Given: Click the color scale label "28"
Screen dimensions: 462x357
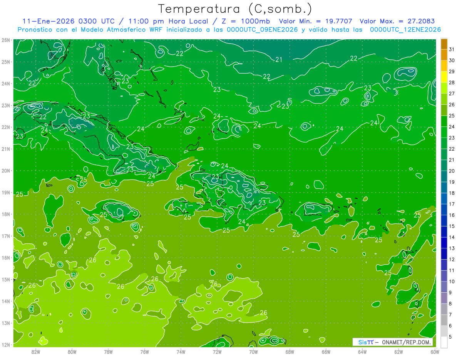Looking at the screenshot, I should pyautogui.click(x=452, y=82).
